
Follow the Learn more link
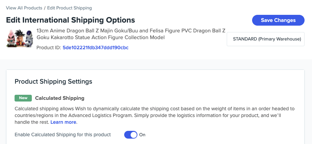pyautogui.click(x=63, y=122)
